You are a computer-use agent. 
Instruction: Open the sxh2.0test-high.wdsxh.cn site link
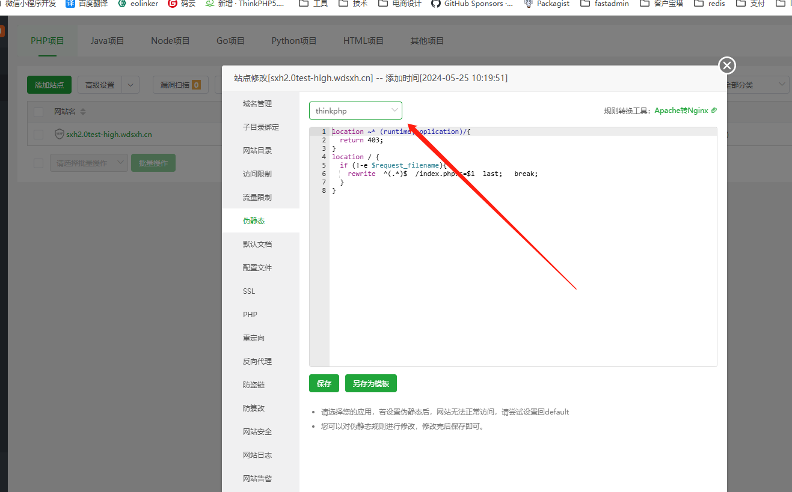(109, 134)
